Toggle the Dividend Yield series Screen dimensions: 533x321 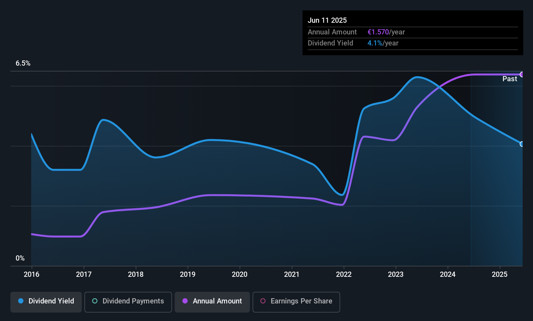(x=46, y=302)
